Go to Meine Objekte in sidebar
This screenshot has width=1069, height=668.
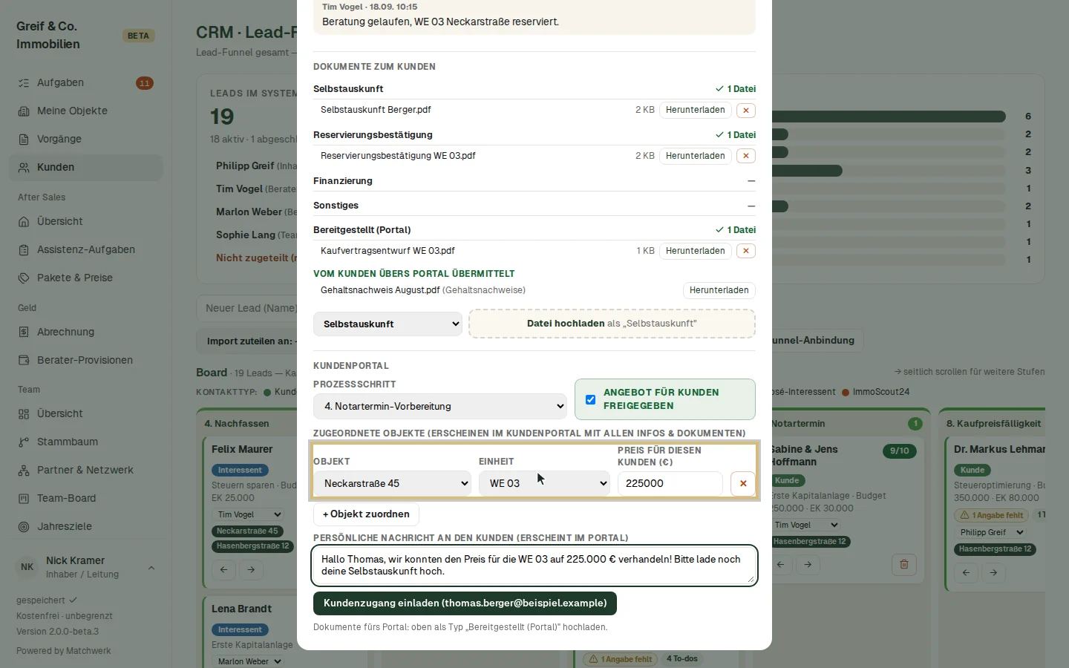pyautogui.click(x=85, y=111)
